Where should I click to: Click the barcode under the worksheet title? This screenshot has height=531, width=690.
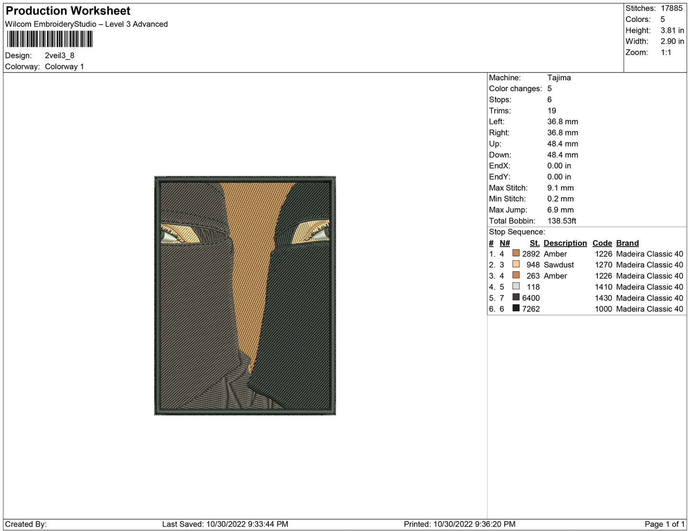point(50,39)
